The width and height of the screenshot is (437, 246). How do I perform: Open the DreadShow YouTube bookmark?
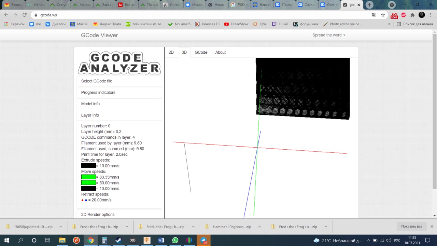(236, 24)
